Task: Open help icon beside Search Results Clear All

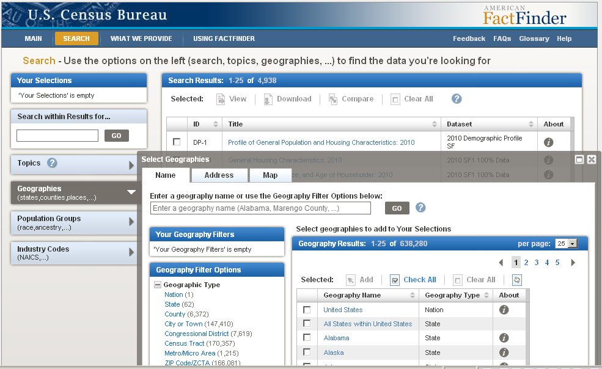Action: [x=457, y=99]
